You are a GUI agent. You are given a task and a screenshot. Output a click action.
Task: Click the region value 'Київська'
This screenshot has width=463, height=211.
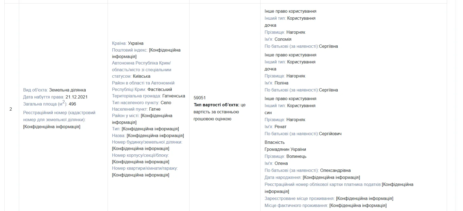[142, 76]
